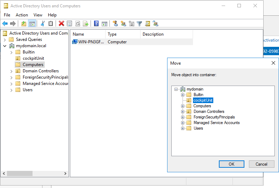Expand Builtin in the Move dialog
Screen dimensions: 279x188
click(183, 95)
